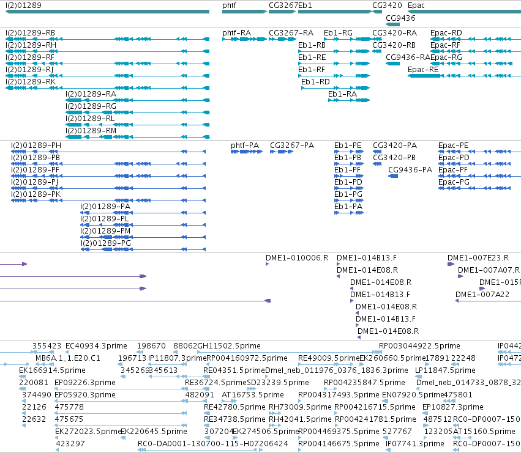Select the RE42780.5prime label
This screenshot has width=521, height=453.
pyautogui.click(x=234, y=407)
